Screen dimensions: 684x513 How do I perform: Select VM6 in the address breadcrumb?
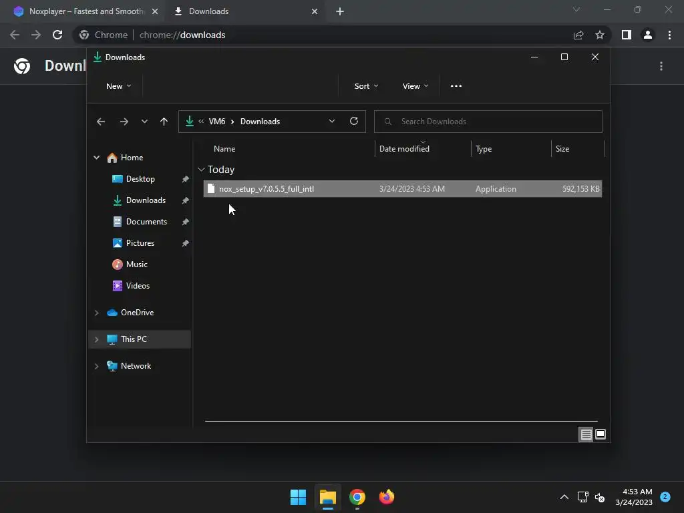coord(217,122)
